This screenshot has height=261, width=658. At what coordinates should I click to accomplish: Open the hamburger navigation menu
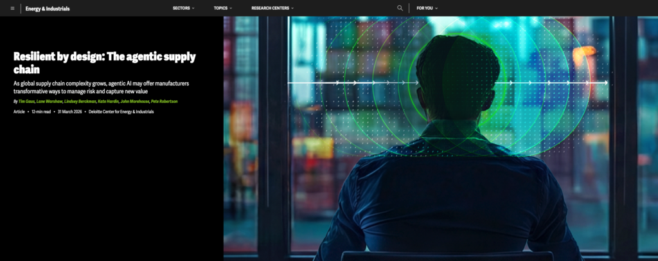click(x=12, y=8)
